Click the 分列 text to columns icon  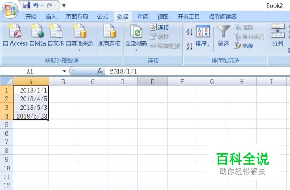277,35
